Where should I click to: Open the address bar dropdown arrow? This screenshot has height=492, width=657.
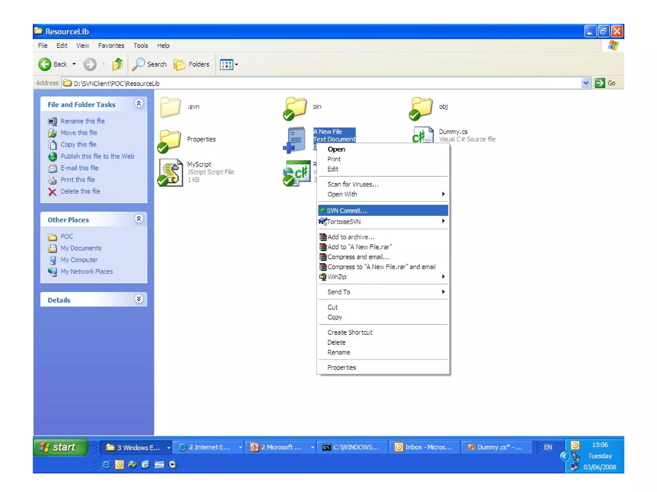pyautogui.click(x=585, y=83)
